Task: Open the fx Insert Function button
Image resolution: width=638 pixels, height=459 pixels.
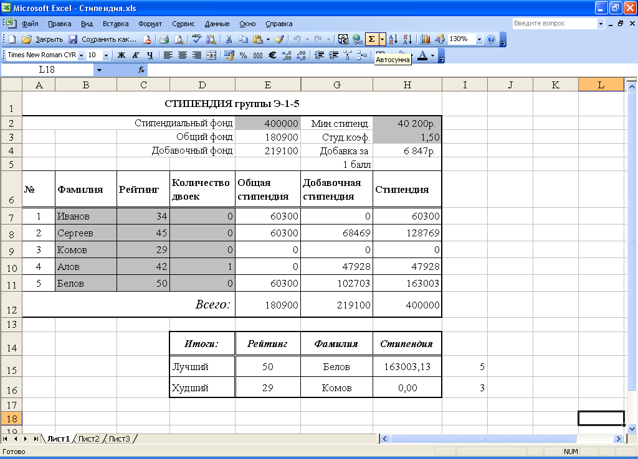Action: [141, 70]
